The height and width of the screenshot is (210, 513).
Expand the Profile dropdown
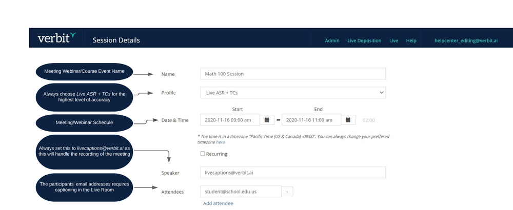[x=293, y=93]
